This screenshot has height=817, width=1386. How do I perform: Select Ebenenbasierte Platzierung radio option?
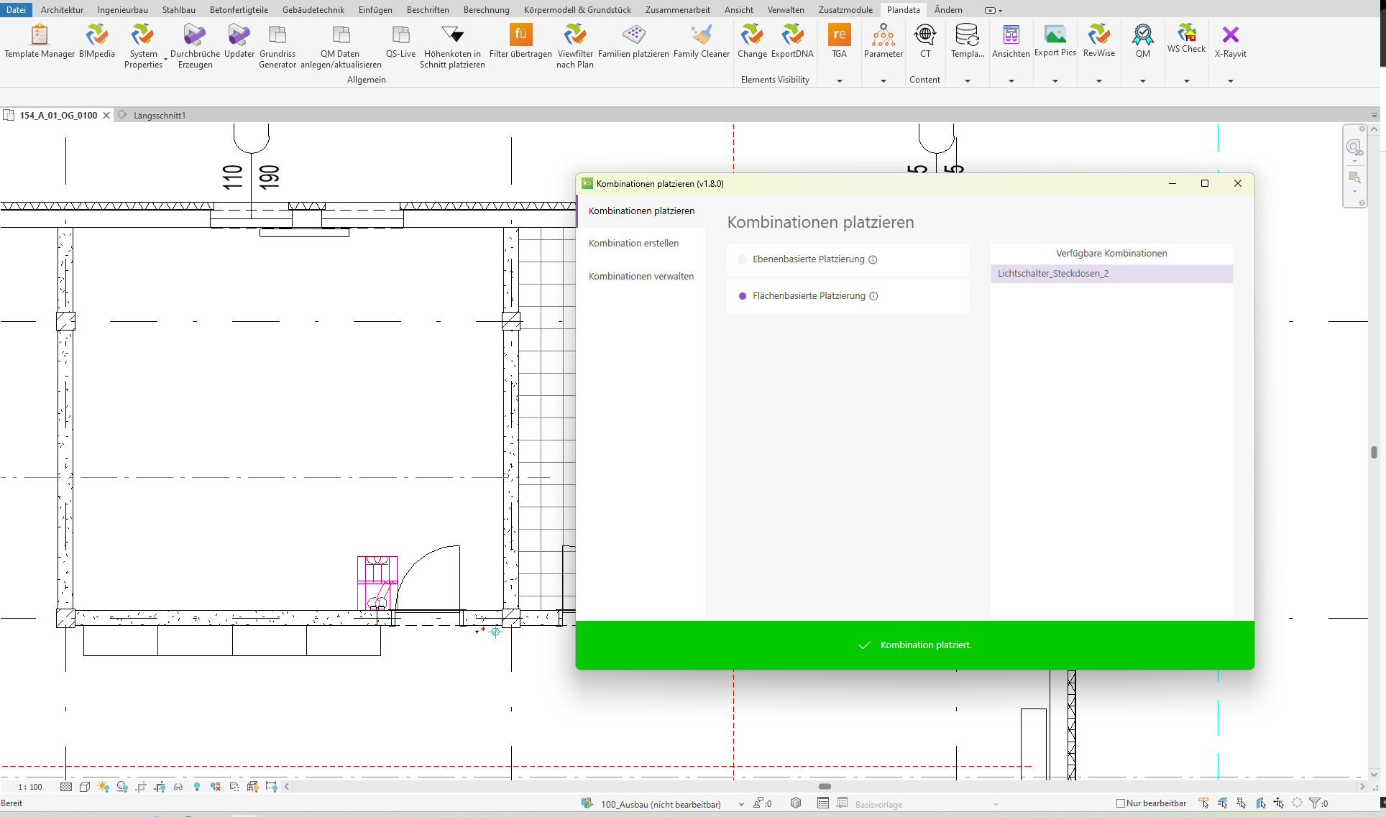[x=743, y=259]
